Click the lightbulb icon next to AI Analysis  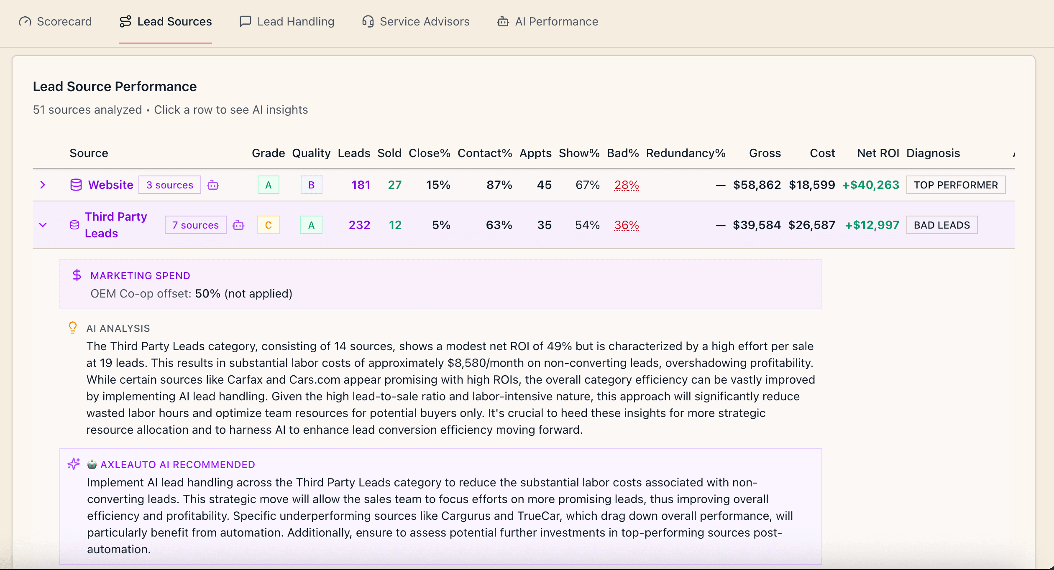tap(74, 328)
